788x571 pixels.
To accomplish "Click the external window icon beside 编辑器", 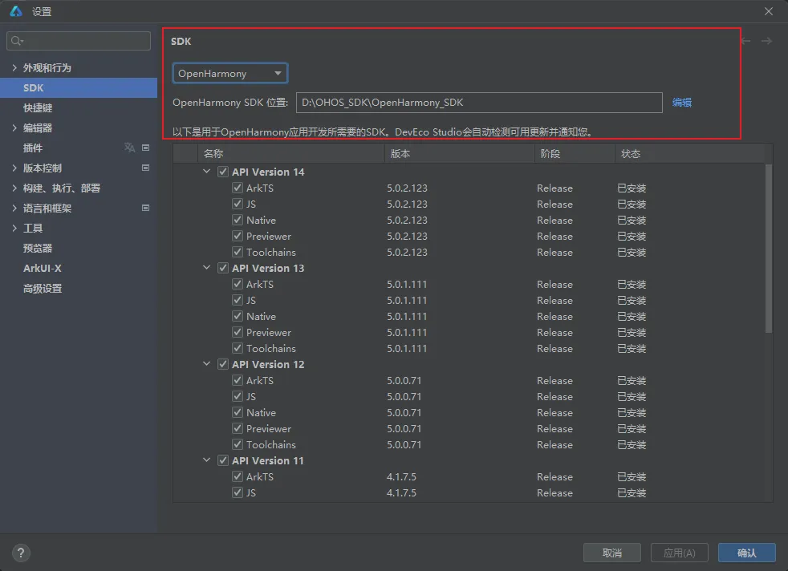I will tap(145, 128).
